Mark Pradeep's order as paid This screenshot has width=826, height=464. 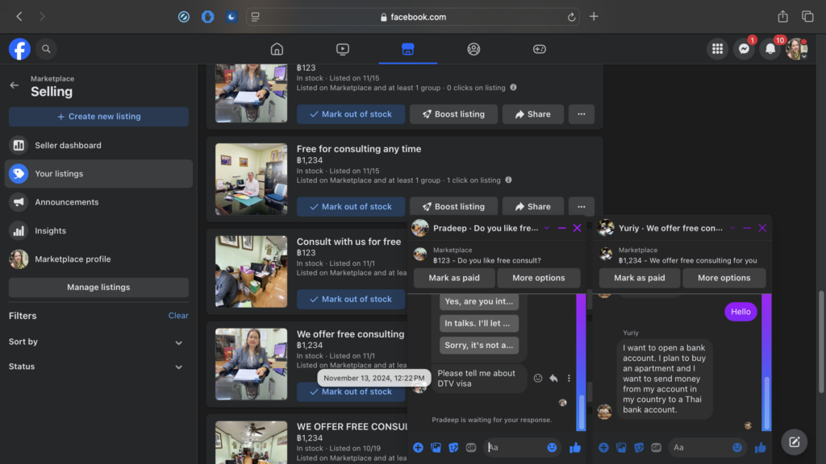454,278
